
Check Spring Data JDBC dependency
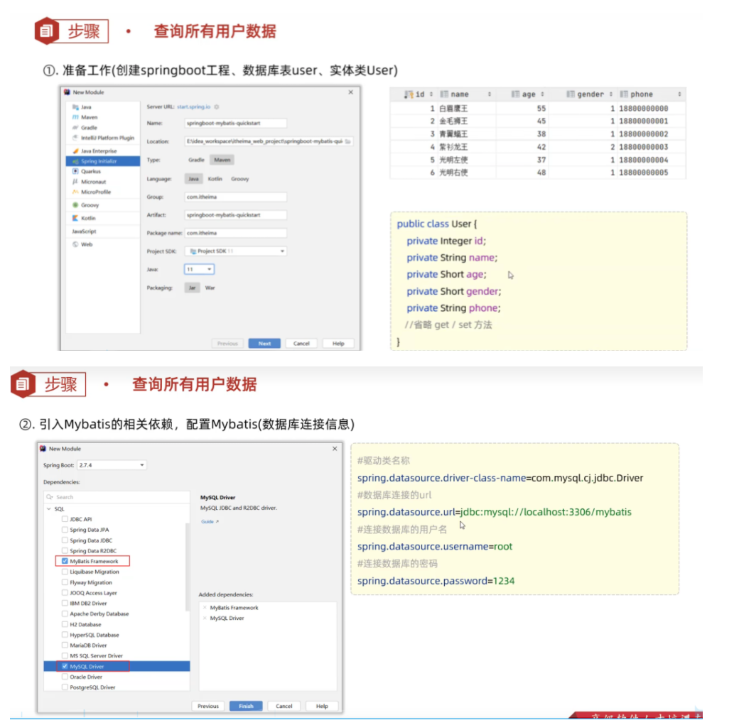tap(65, 540)
